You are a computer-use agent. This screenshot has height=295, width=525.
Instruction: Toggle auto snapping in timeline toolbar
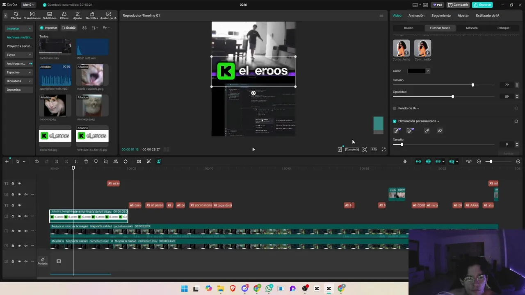tap(428, 161)
